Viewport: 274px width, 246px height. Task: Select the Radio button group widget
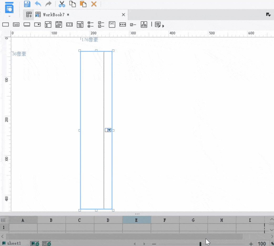point(90,24)
